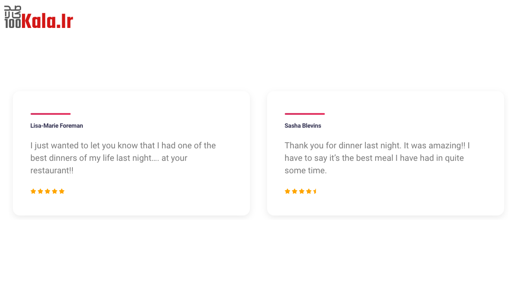Viewport: 517px width, 301px height.
Task: Click the half star in Sasha Blevins' rating
Action: (315, 191)
